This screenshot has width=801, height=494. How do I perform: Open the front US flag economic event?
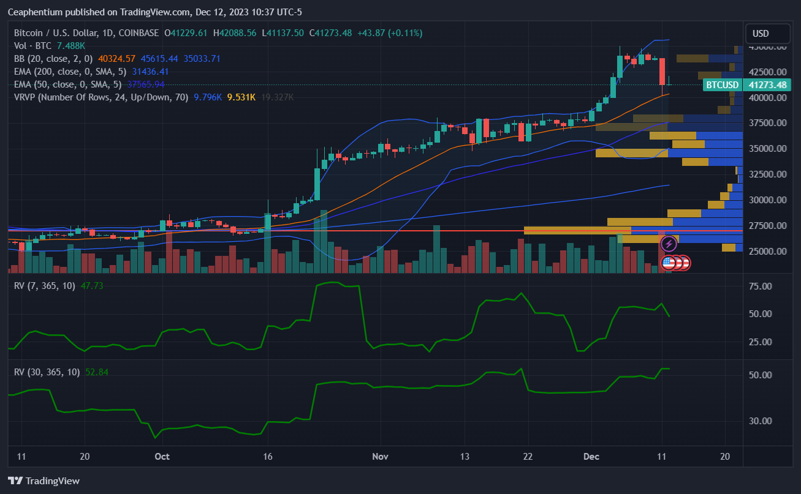pyautogui.click(x=668, y=263)
